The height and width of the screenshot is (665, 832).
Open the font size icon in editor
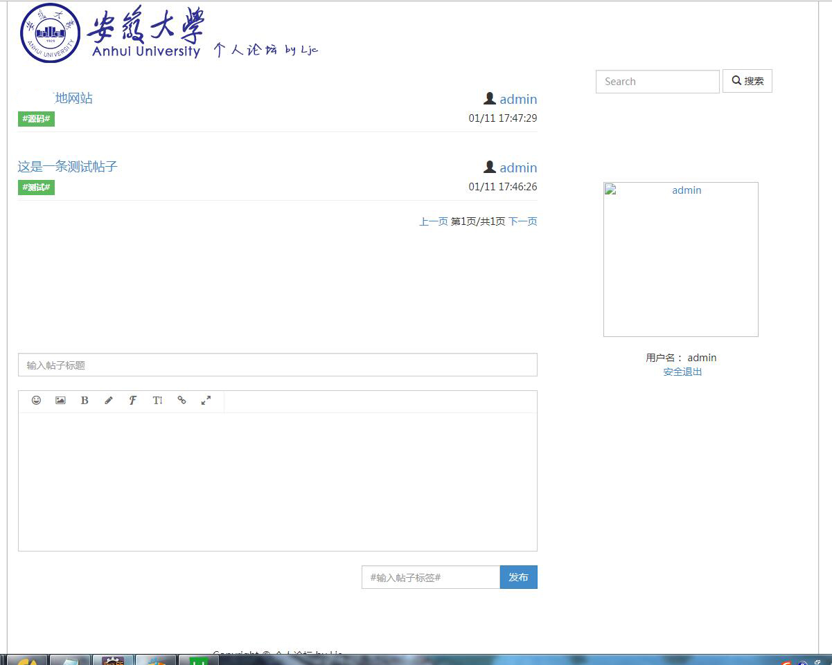pyautogui.click(x=157, y=401)
